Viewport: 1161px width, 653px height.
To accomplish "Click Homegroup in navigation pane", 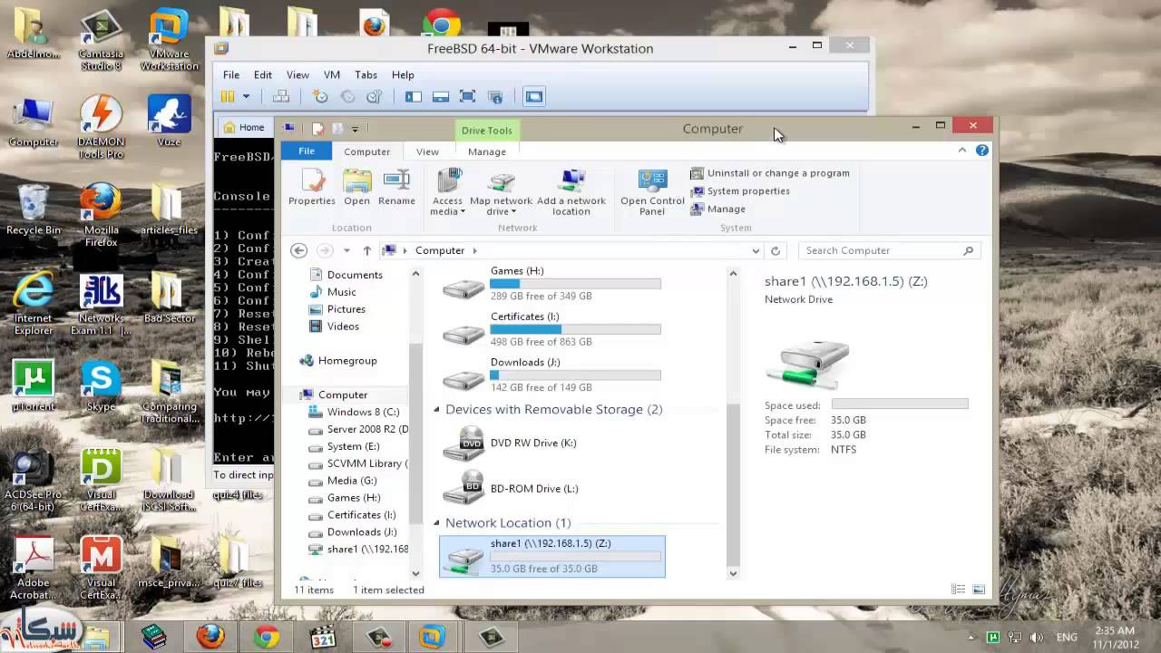I will tap(337, 361).
